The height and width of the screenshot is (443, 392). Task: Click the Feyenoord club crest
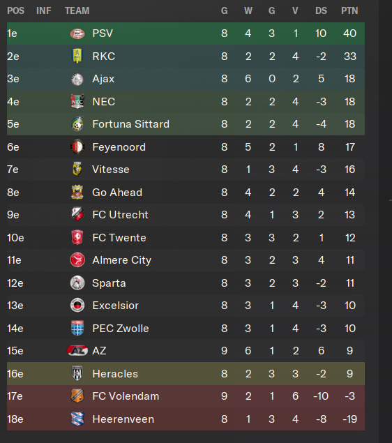(x=77, y=147)
